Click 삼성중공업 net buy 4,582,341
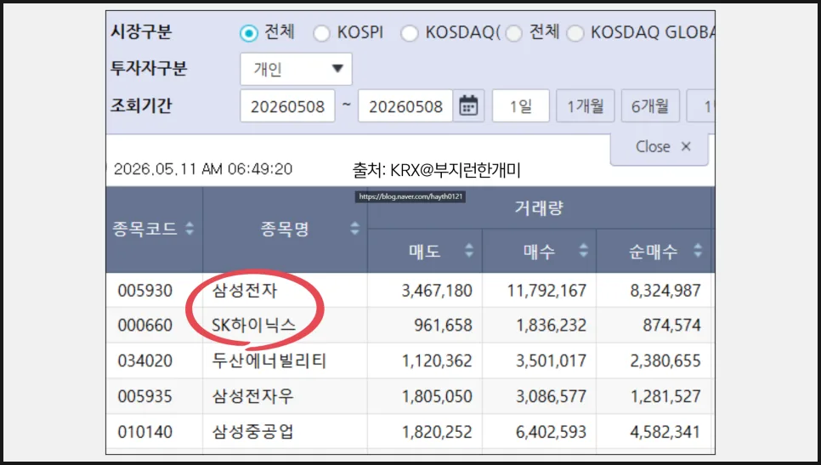The width and height of the screenshot is (821, 465). coord(665,432)
